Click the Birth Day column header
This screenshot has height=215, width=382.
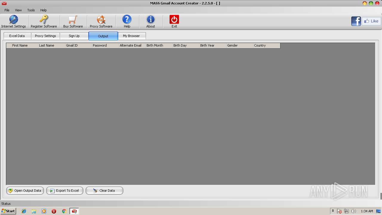pos(186,45)
